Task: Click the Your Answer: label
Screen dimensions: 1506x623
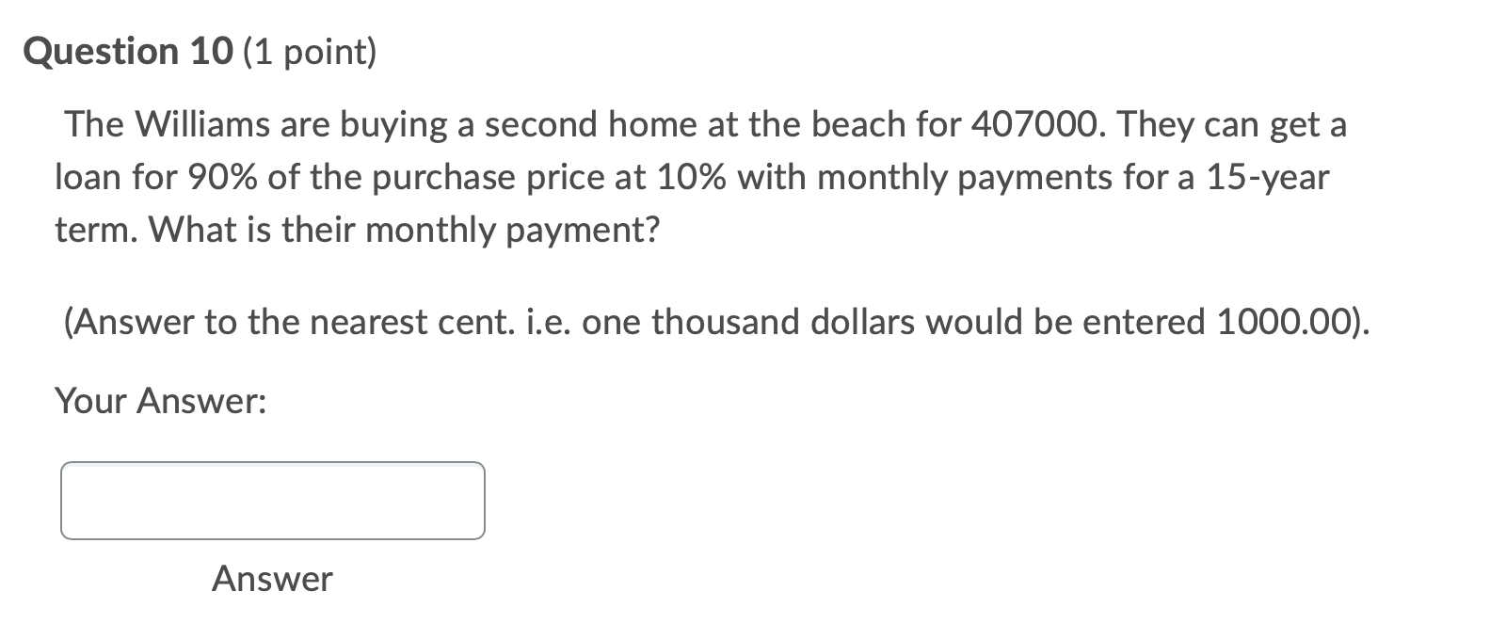Action: 162,401
